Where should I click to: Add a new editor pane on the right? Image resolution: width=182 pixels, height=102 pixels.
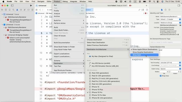point(147,10)
